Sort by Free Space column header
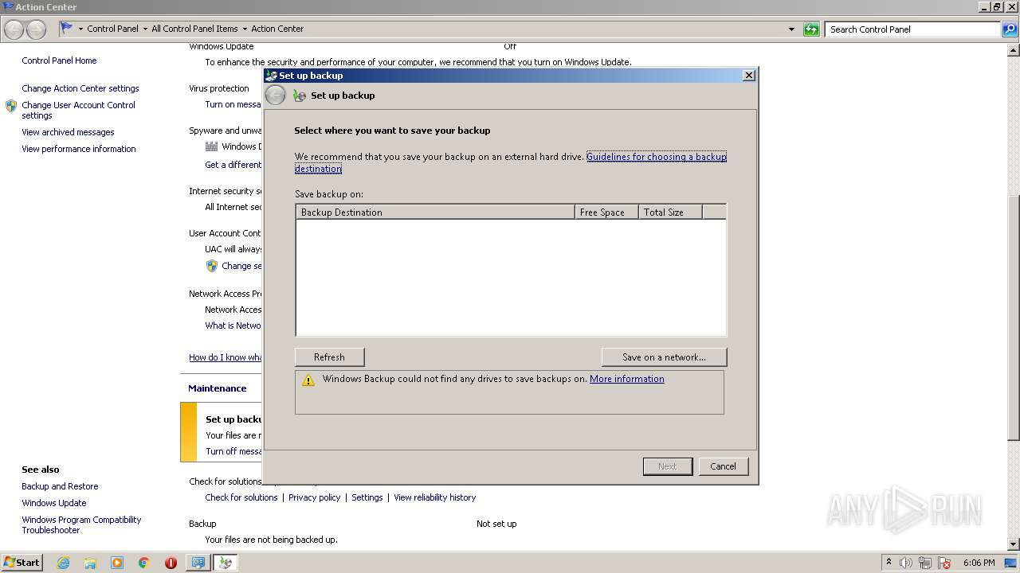This screenshot has width=1020, height=573. [606, 212]
